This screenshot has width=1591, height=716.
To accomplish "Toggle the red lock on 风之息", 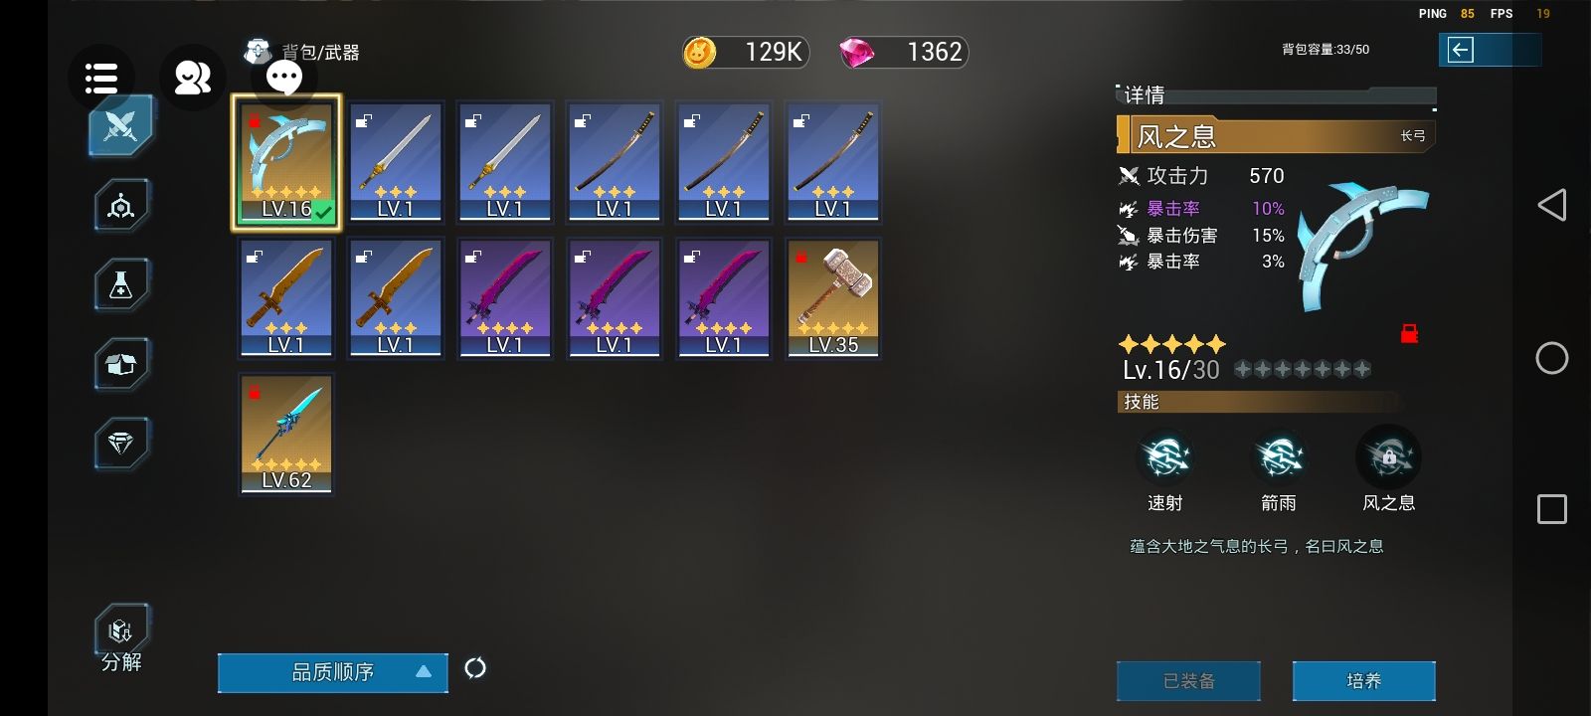I will 1409,334.
